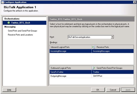This screenshot has height=94, width=137.
Task: Click the Receive Ports column header
Action: pyautogui.click(x=113, y=47)
